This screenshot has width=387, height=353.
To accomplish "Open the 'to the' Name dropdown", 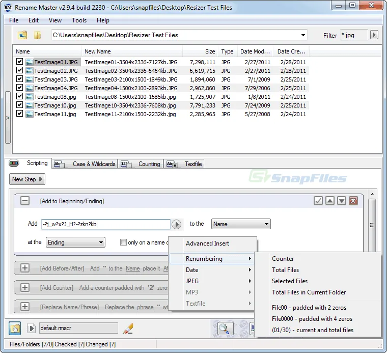I will coord(241,224).
